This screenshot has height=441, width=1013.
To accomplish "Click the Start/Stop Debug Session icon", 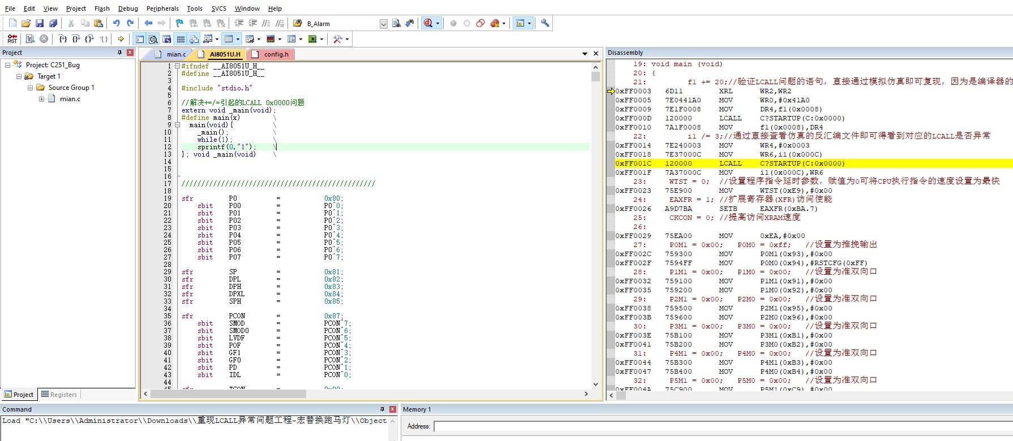I will point(428,23).
